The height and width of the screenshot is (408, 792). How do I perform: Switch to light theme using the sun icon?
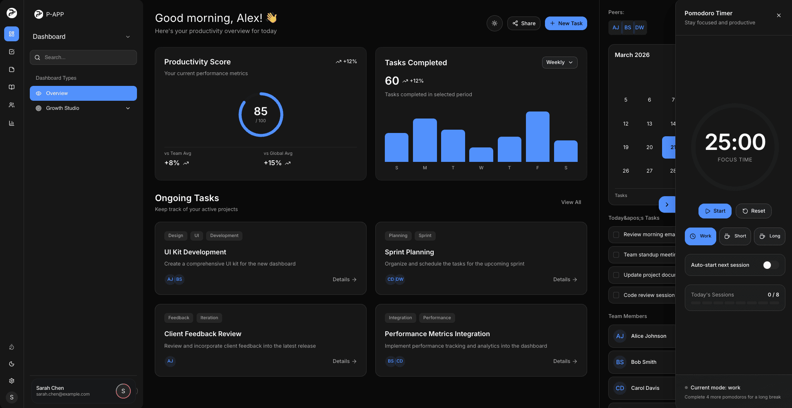click(x=494, y=23)
